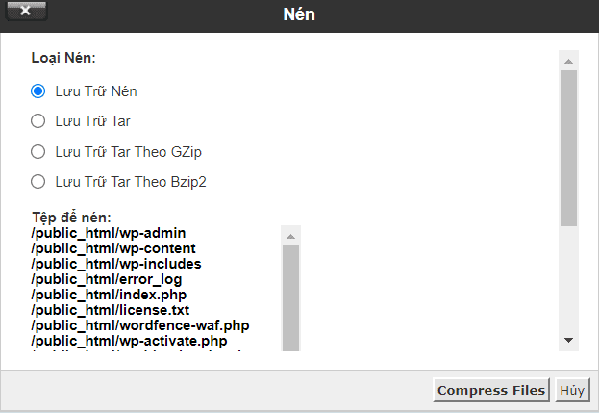This screenshot has height=413, width=599.
Task: Click the dialog scrollbar up arrow
Action: point(569,61)
